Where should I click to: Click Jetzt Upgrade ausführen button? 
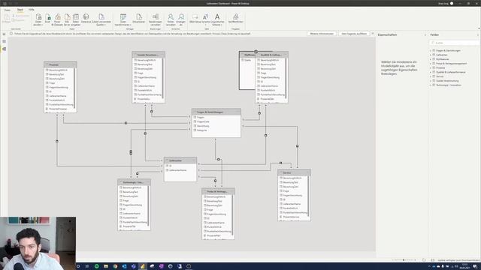[354, 34]
